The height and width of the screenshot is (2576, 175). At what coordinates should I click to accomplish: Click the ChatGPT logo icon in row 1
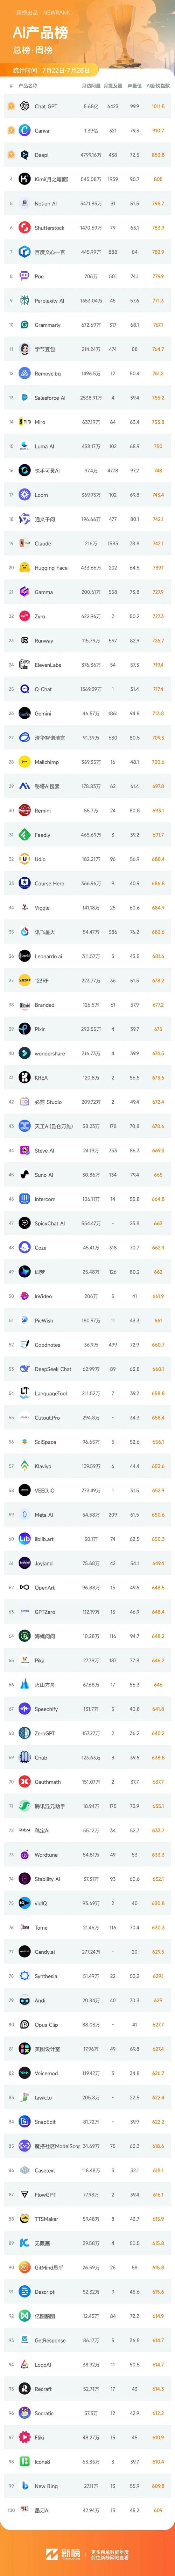coord(24,106)
